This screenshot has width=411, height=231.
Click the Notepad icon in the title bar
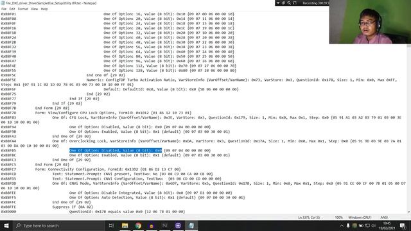(3, 3)
